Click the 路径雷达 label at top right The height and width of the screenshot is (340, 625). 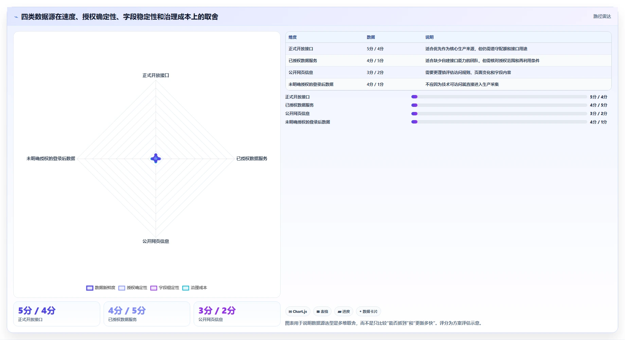tap(602, 16)
